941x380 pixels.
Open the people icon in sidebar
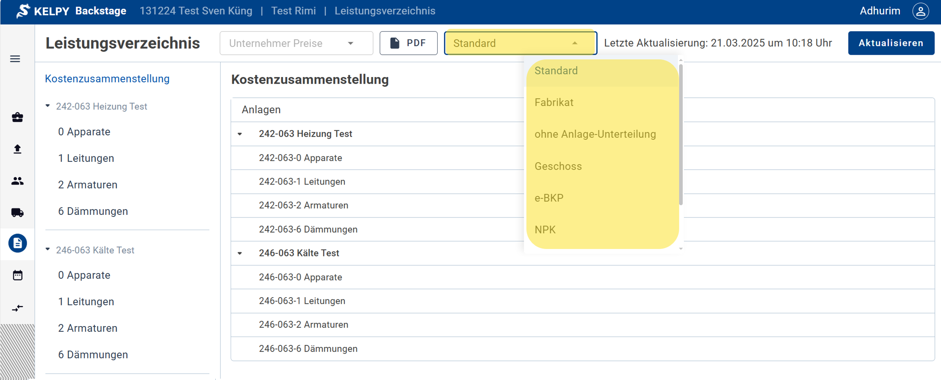pyautogui.click(x=18, y=181)
